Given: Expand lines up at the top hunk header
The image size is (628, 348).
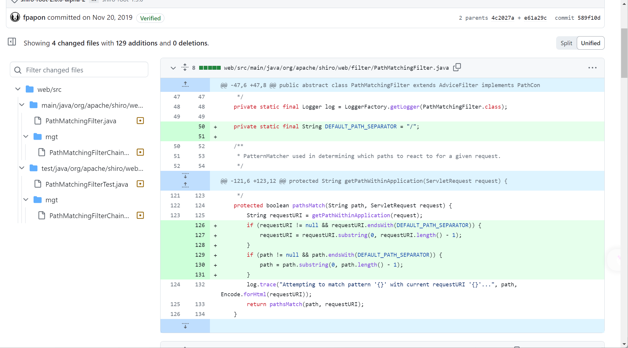Looking at the screenshot, I should pyautogui.click(x=185, y=85).
